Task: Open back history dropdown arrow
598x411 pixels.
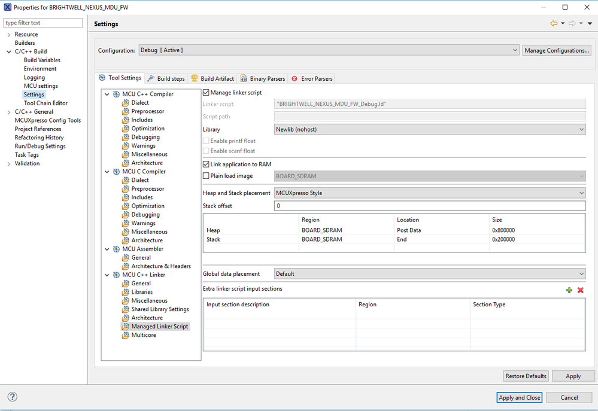Action: click(563, 24)
